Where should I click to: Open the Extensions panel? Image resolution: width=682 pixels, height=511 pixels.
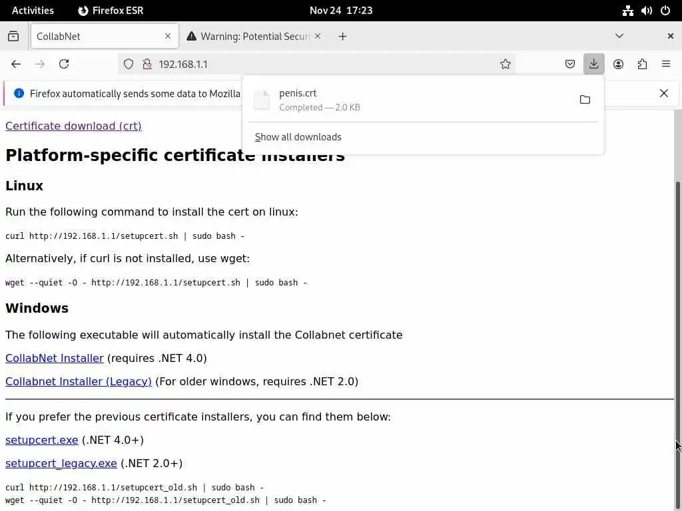pyautogui.click(x=642, y=64)
